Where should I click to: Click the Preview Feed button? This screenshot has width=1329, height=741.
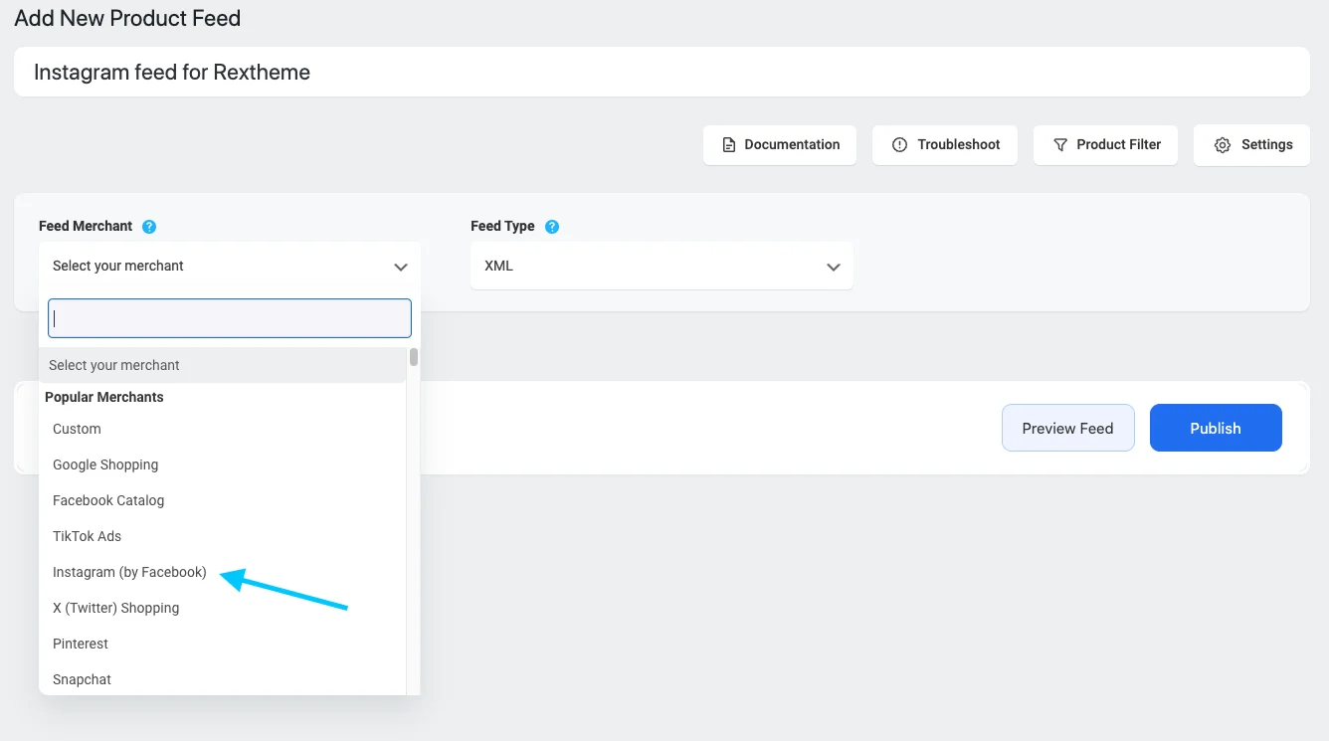pyautogui.click(x=1068, y=428)
